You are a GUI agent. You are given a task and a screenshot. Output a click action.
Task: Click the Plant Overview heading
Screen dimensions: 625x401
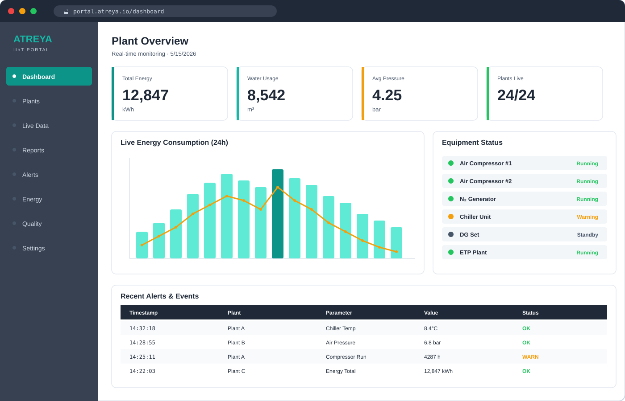point(150,41)
